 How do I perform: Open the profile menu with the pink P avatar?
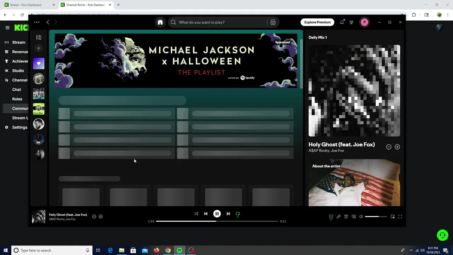[x=365, y=22]
